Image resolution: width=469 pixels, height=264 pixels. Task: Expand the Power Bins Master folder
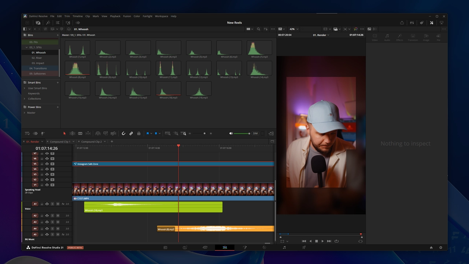[x=25, y=113]
